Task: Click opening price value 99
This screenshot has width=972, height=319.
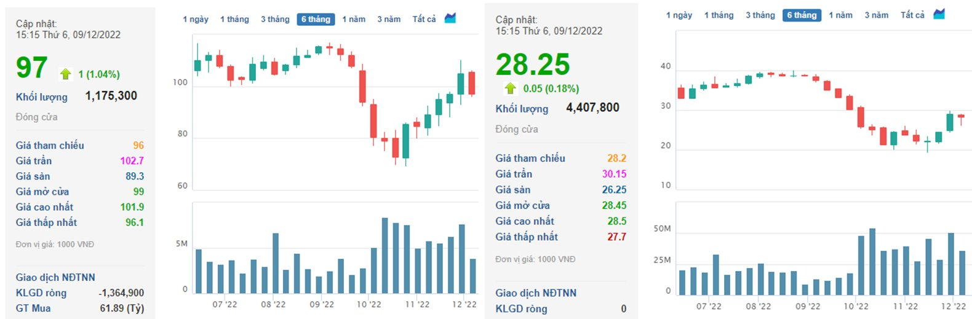Action: (138, 192)
